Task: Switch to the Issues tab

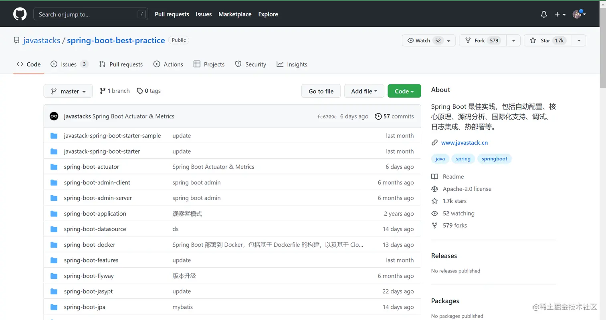Action: [x=69, y=64]
